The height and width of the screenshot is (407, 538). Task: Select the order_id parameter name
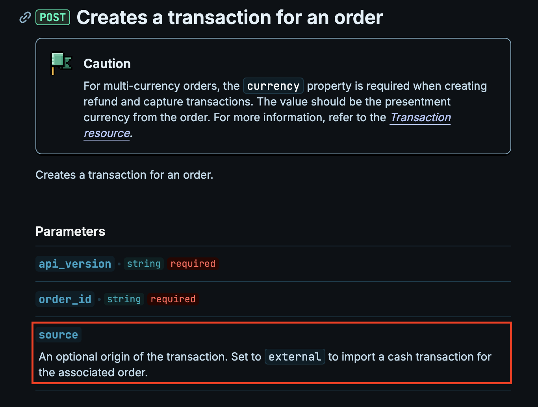[x=65, y=299]
